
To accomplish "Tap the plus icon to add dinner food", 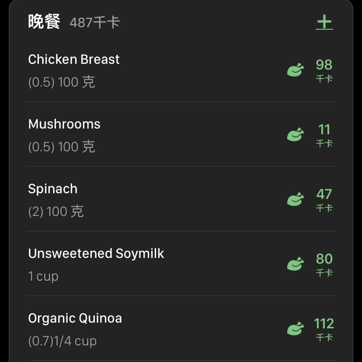I will (x=324, y=22).
